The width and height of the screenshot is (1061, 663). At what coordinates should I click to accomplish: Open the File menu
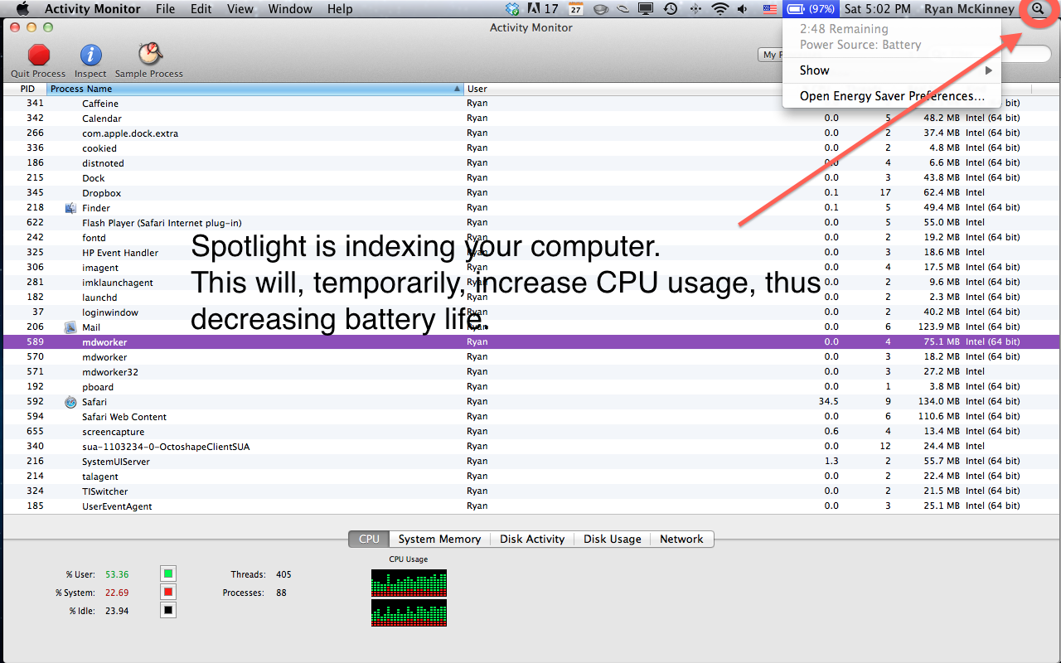pos(166,9)
